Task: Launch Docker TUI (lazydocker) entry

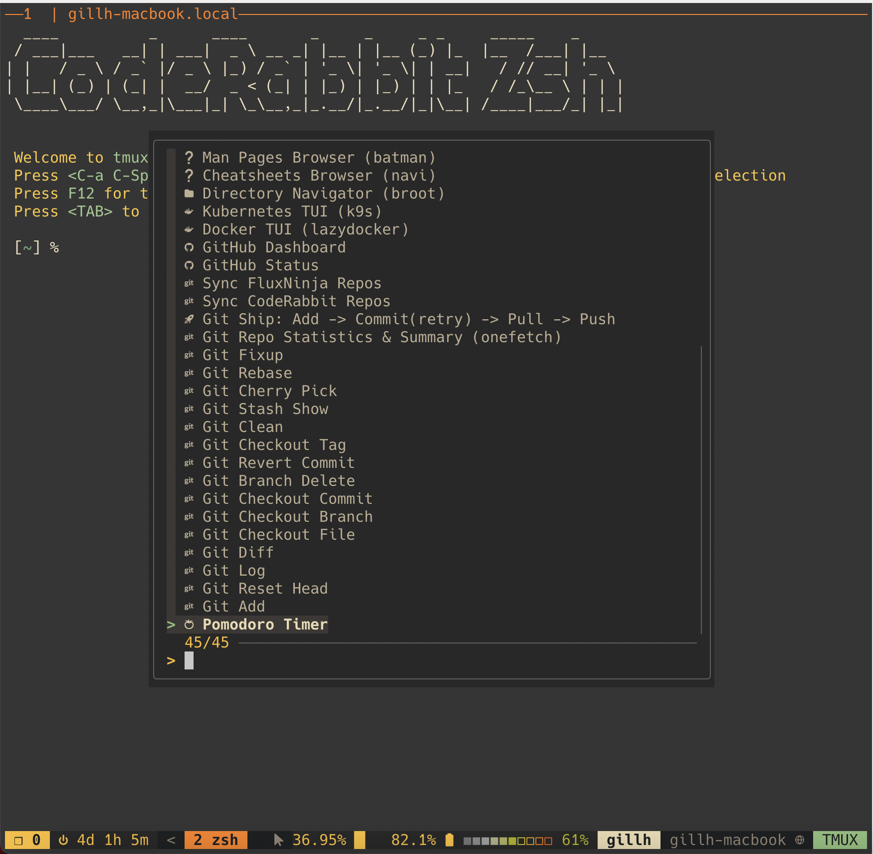Action: (x=305, y=229)
